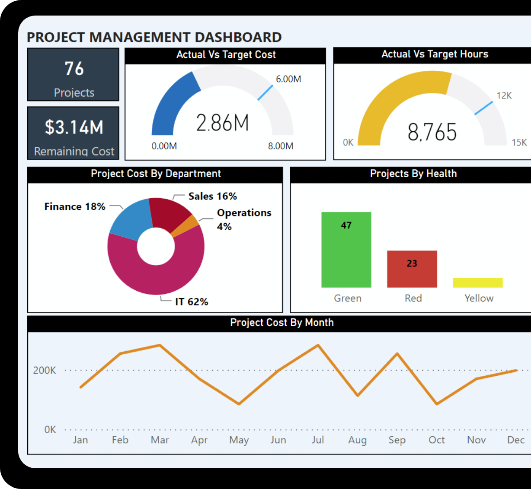Viewport: 531px width, 489px height.
Task: Click the Jul peak on the line chart
Action: pos(318,345)
